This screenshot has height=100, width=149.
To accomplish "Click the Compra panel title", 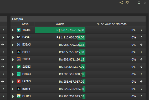I will click(18, 19).
